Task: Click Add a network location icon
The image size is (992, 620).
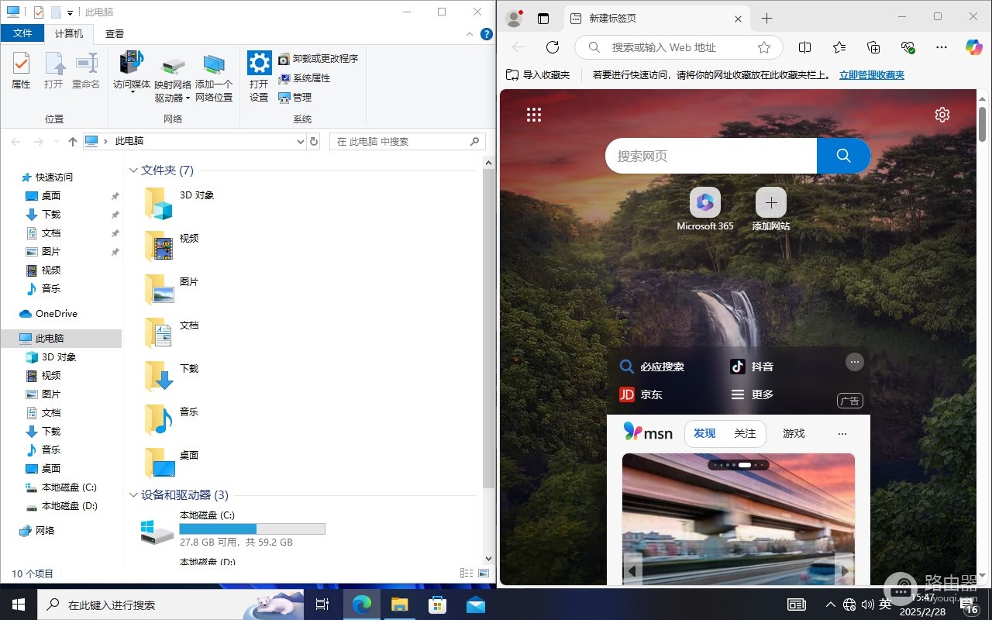Action: [214, 65]
